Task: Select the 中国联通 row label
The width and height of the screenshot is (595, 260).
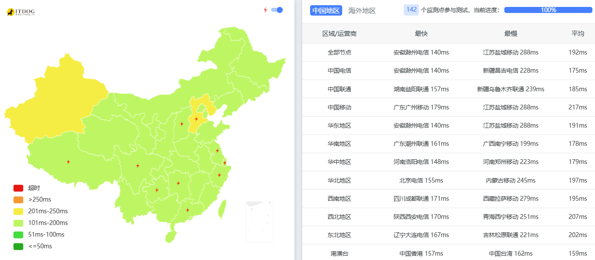Action: click(x=340, y=89)
